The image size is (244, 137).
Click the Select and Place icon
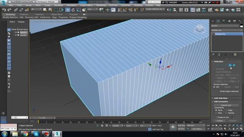pyautogui.click(x=84, y=10)
